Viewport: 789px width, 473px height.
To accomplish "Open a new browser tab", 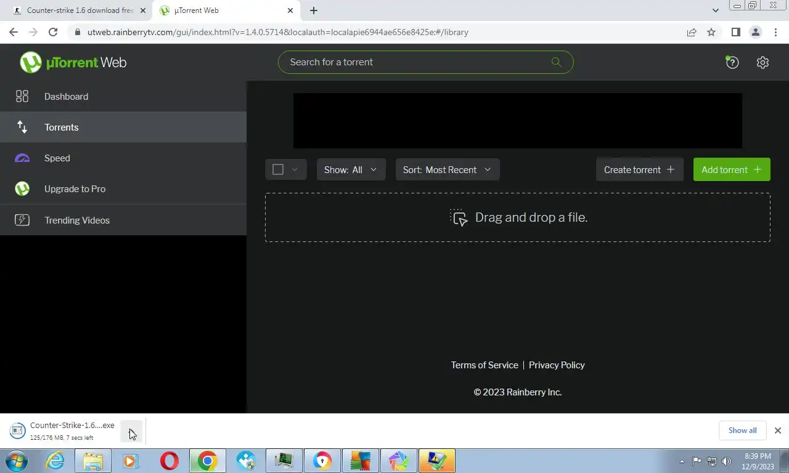I will click(314, 10).
